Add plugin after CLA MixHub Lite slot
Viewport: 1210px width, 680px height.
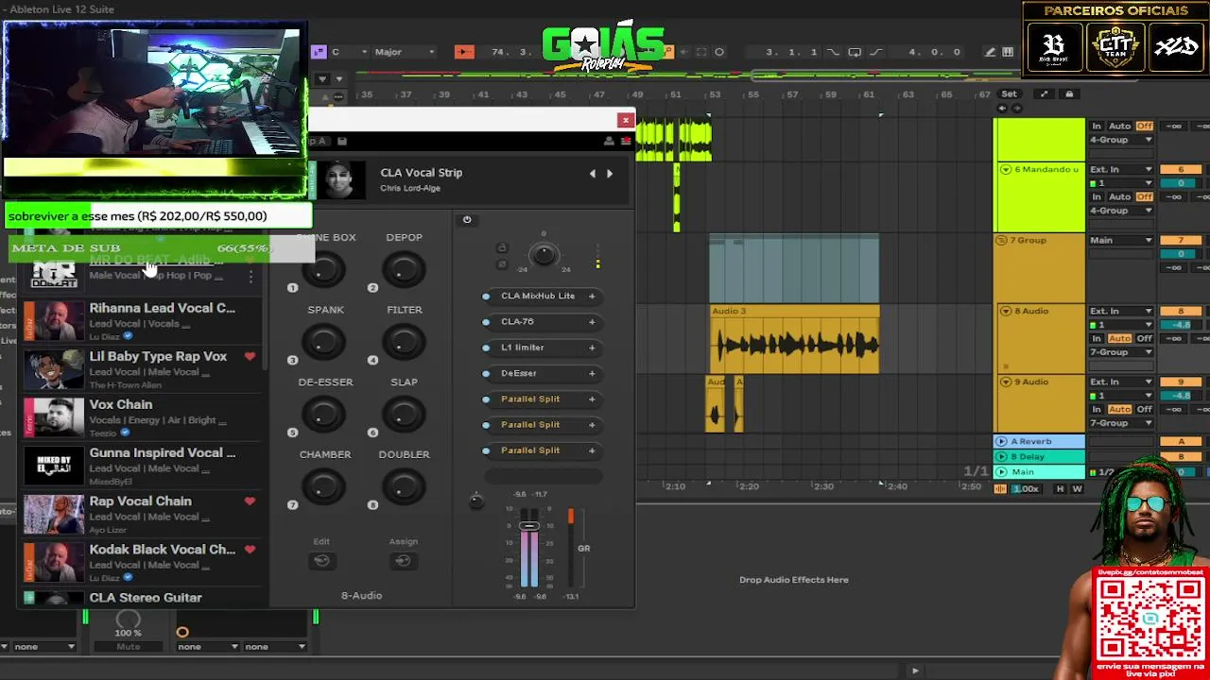[x=592, y=297]
